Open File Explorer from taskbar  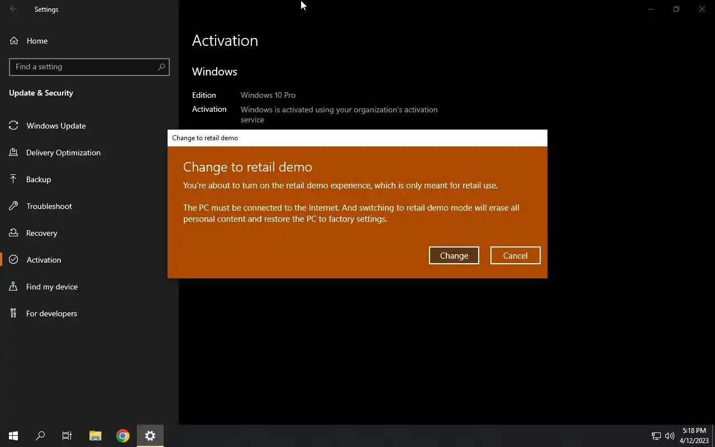tap(96, 436)
